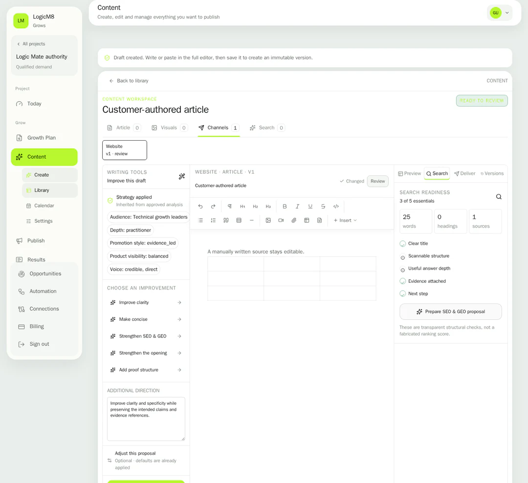The image size is (528, 483).
Task: Switch to the Visuals tab
Action: [169, 128]
